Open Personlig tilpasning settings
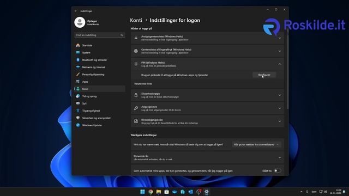The height and width of the screenshot is (196, 349). (x=99, y=75)
